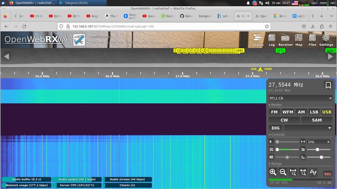Click the zoom out magnifier icon
Screen dimensions: 337x189
[x=283, y=172]
